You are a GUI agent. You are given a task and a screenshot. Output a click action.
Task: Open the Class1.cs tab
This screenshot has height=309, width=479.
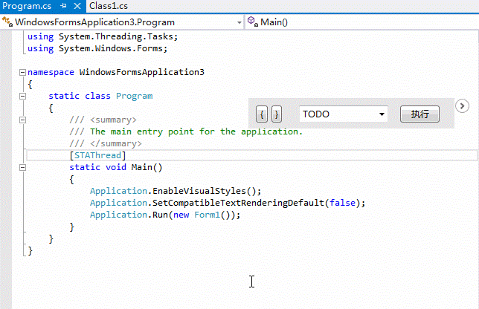point(109,6)
